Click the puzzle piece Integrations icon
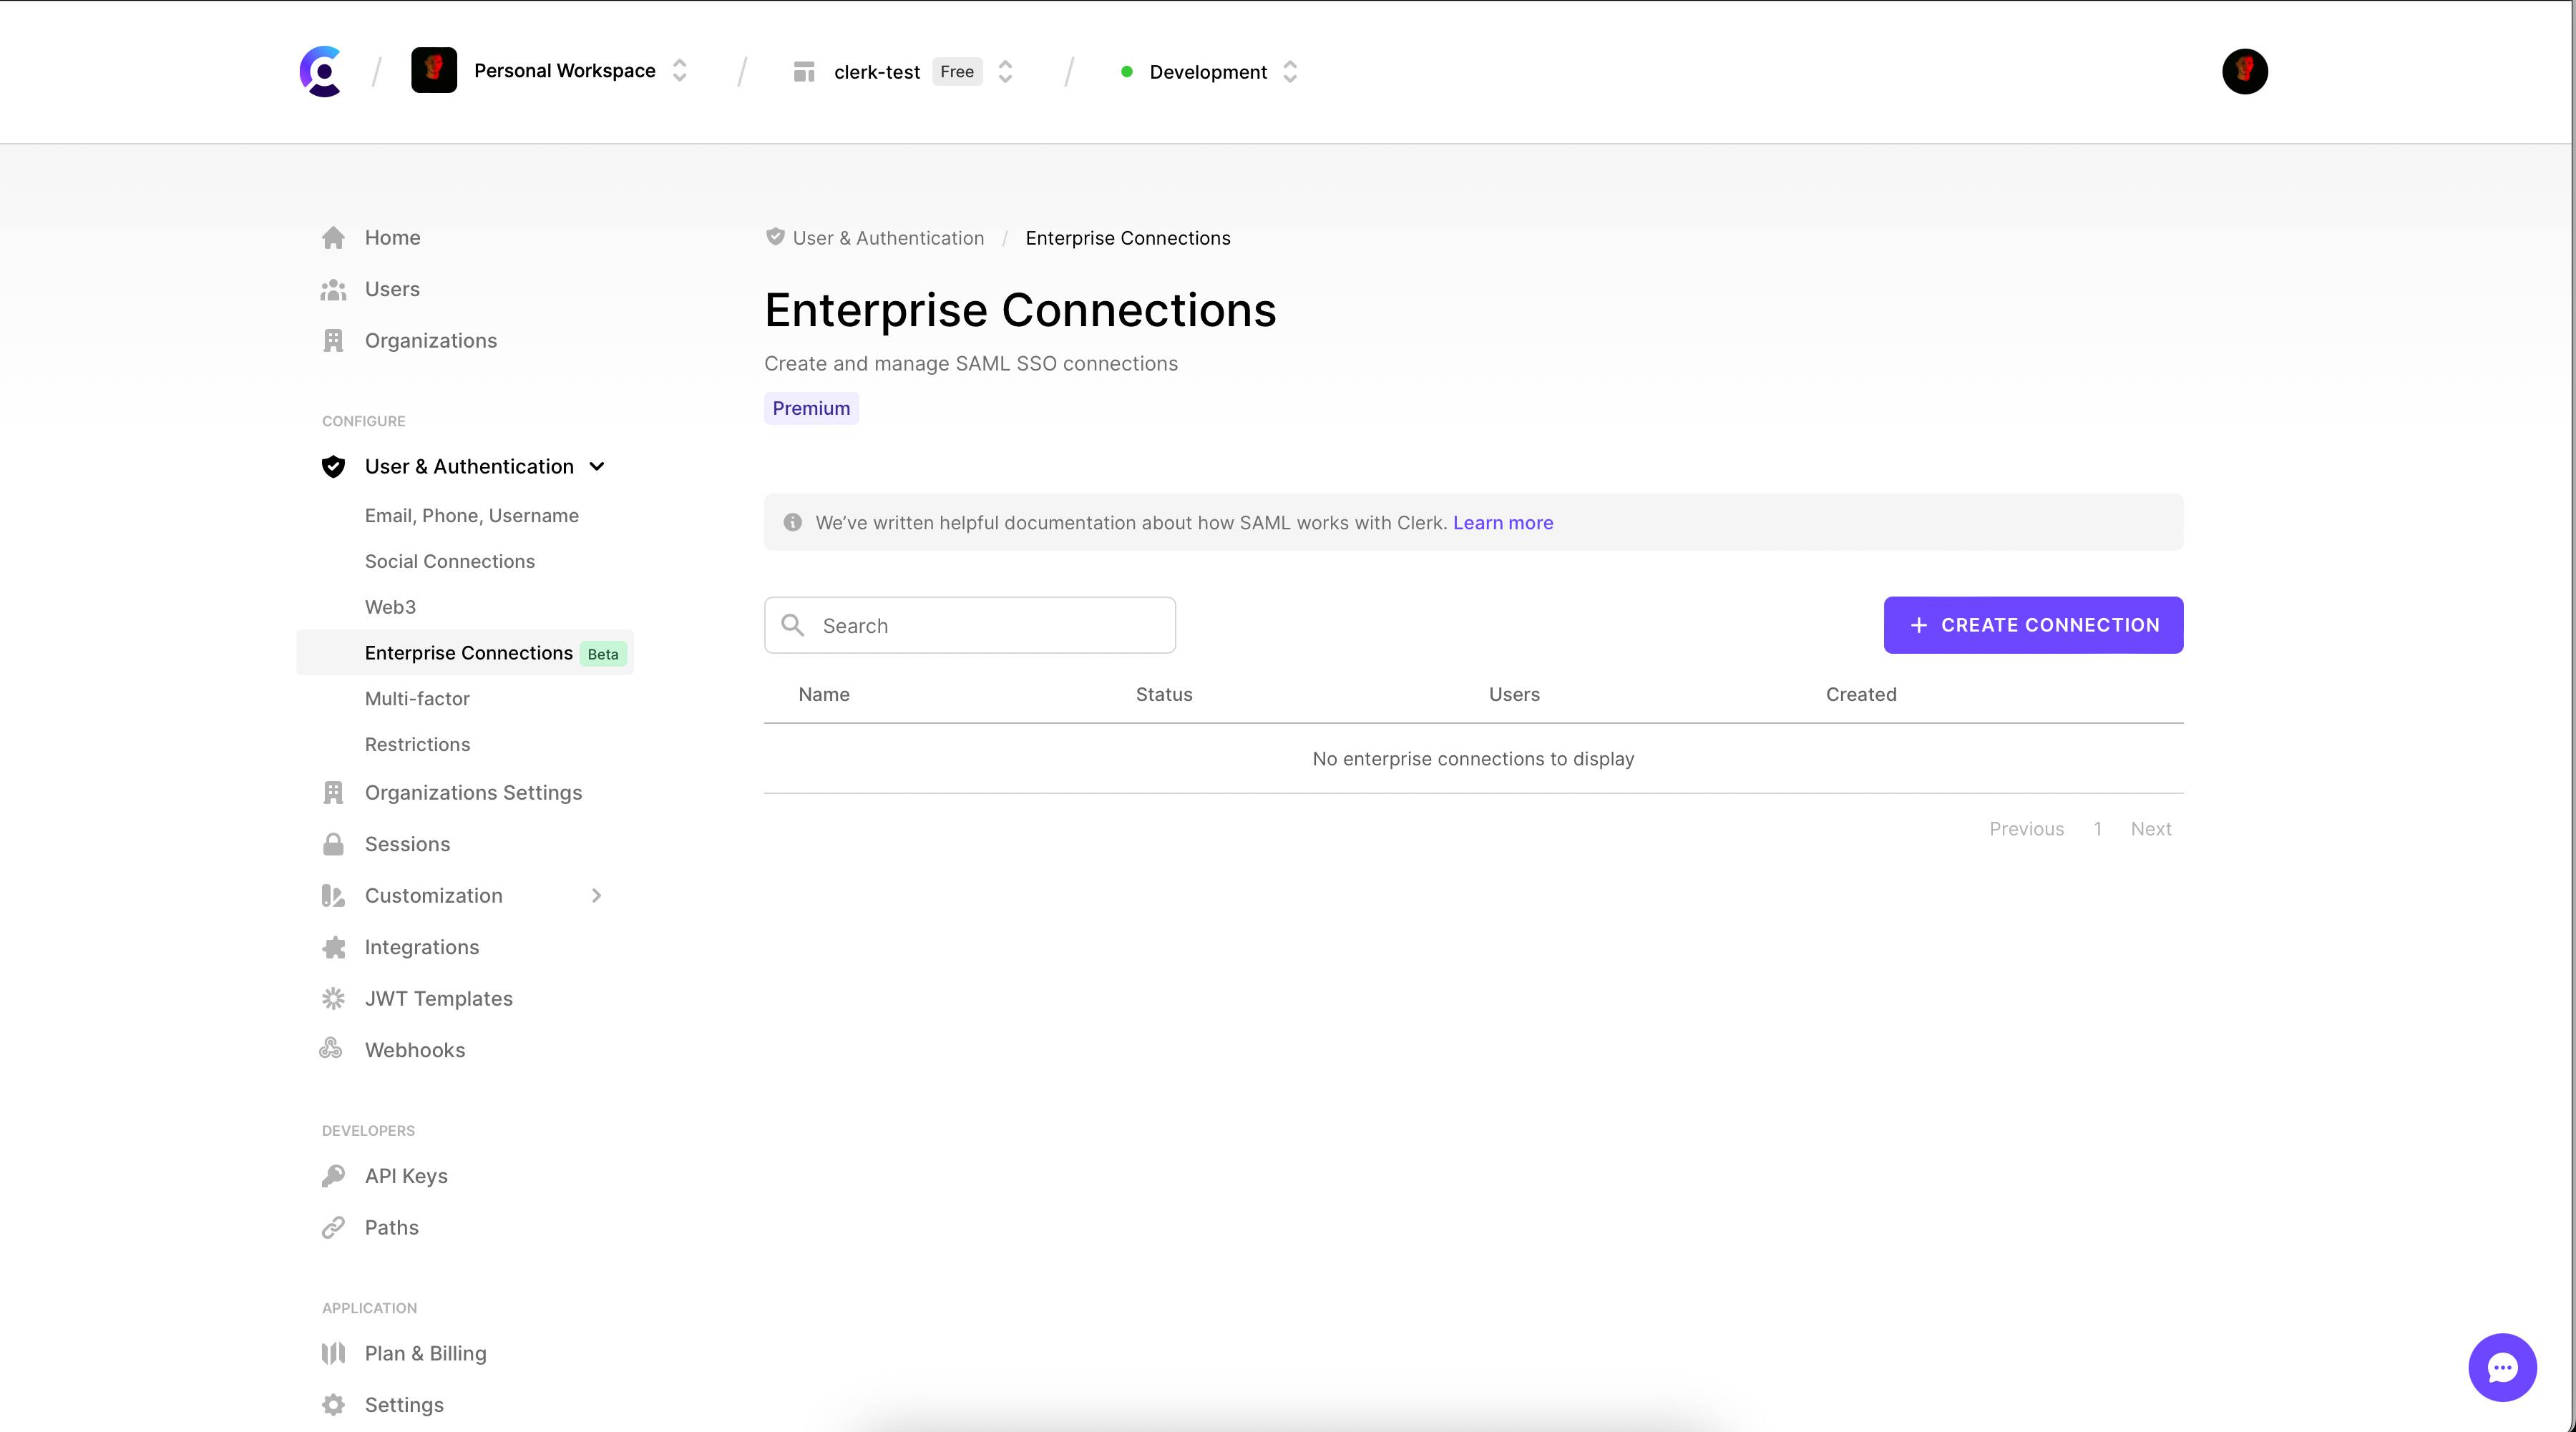2576x1432 pixels. pos(333,947)
